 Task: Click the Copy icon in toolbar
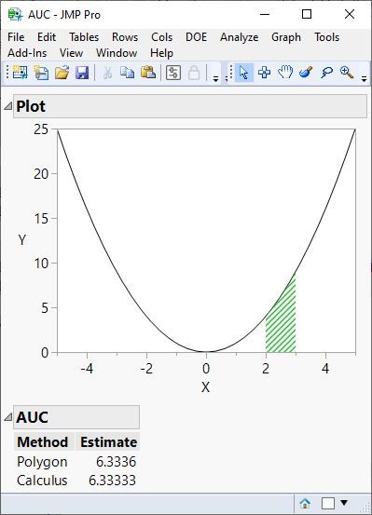[x=128, y=73]
